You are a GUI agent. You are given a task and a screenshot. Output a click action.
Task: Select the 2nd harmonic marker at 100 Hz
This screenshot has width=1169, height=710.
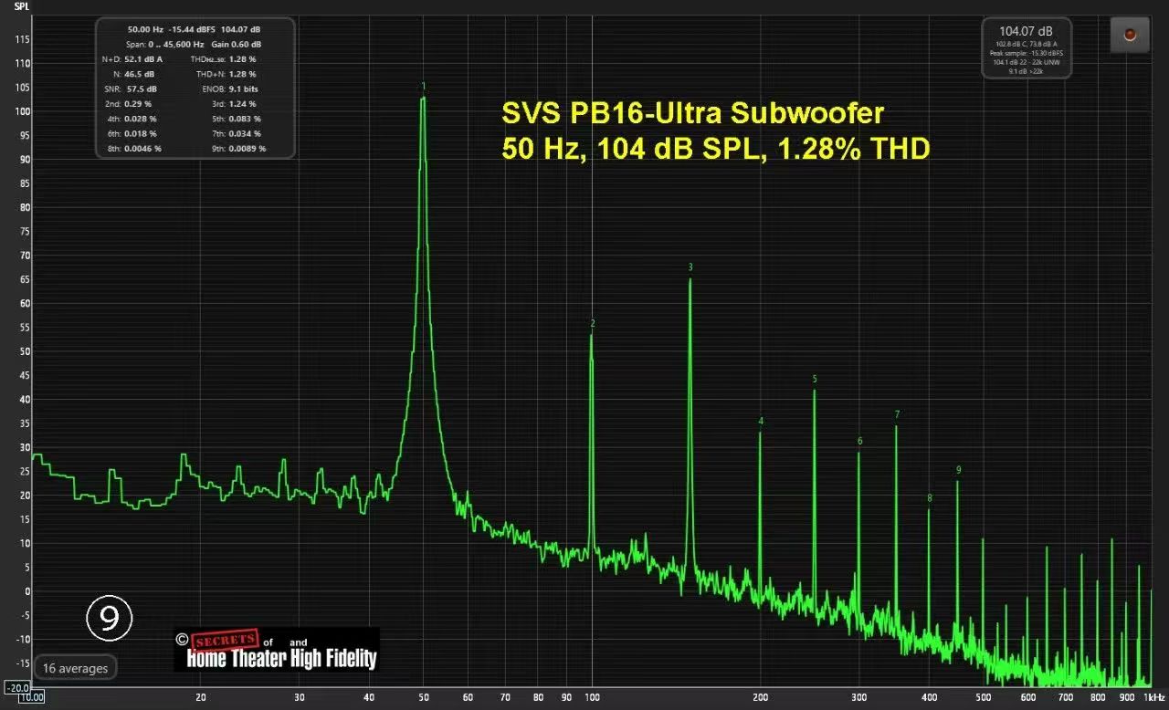(593, 324)
